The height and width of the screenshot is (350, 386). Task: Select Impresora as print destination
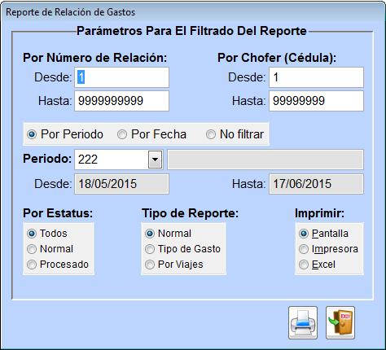tap(328, 249)
